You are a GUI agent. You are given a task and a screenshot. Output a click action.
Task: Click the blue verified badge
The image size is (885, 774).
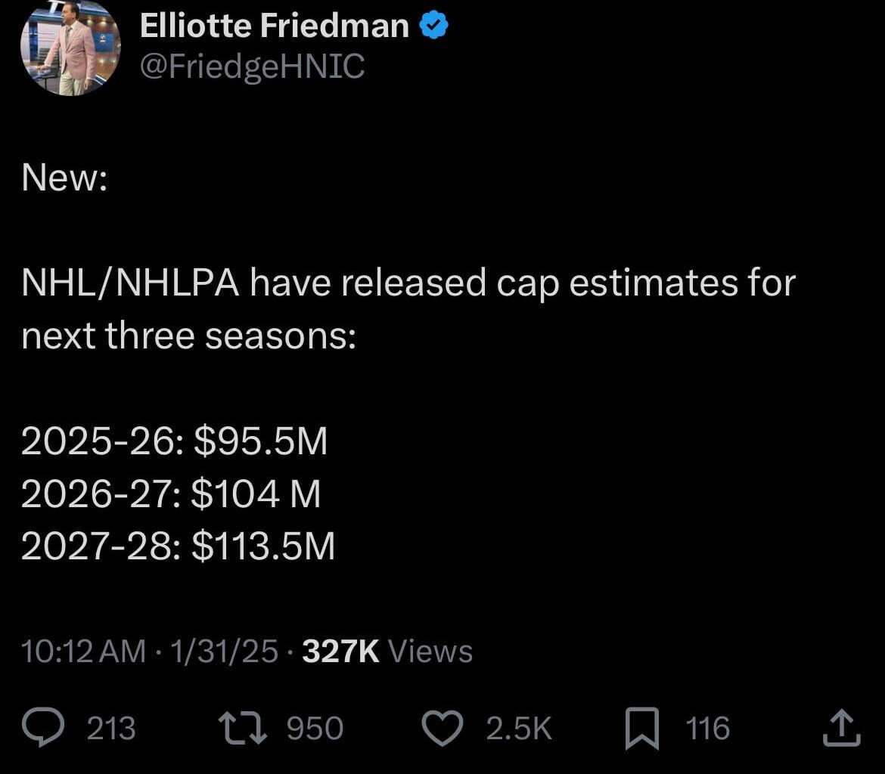coord(433,23)
